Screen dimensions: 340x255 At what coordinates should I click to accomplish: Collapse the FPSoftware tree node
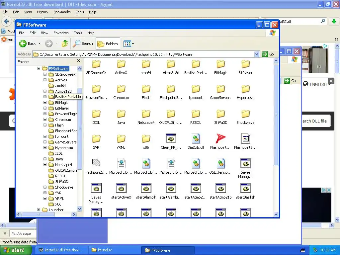(39, 68)
